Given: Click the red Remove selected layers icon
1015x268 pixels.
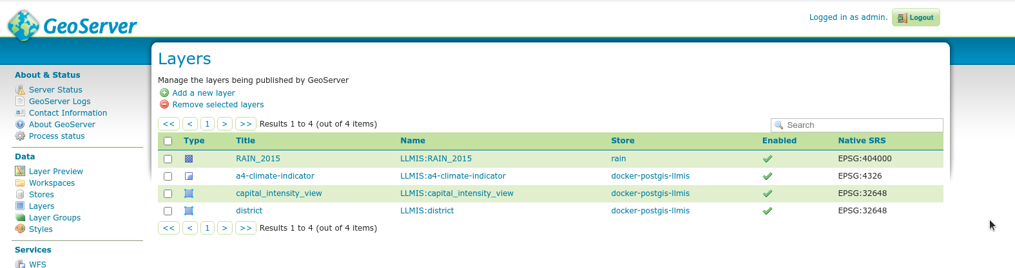Looking at the screenshot, I should tap(164, 105).
